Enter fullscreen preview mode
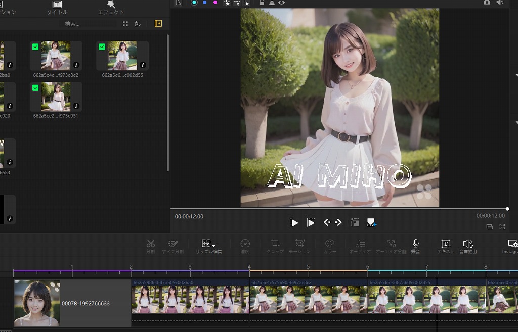 pos(502,227)
